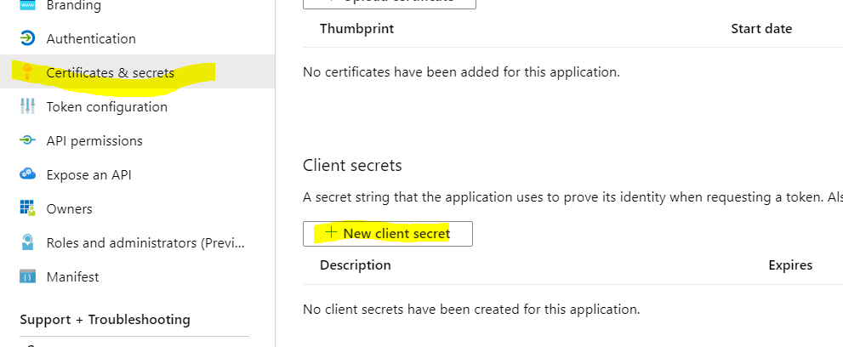Click the New client secret button
Screen dimensions: 843x347
tap(388, 233)
